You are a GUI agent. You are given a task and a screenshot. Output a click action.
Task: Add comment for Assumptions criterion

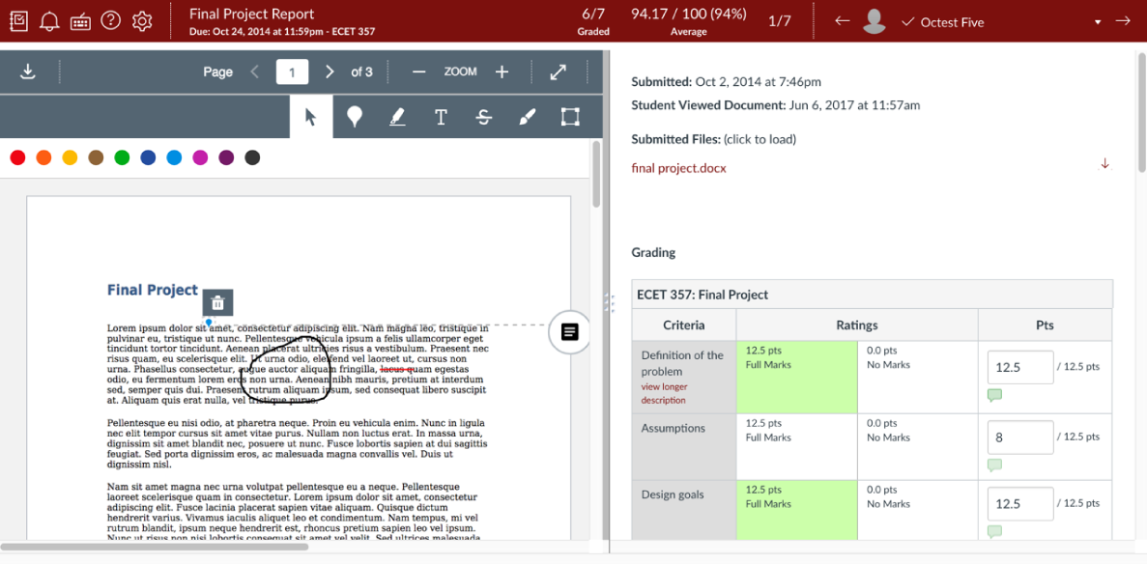995,465
